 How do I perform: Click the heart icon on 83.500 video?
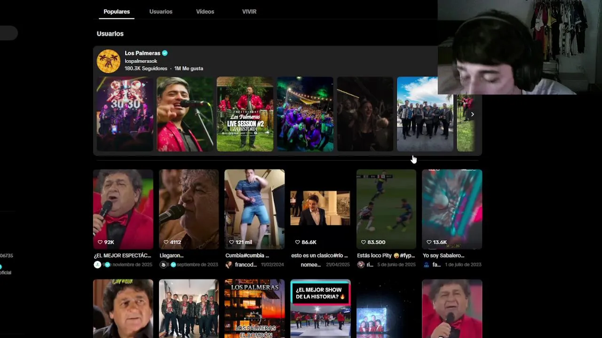363,242
